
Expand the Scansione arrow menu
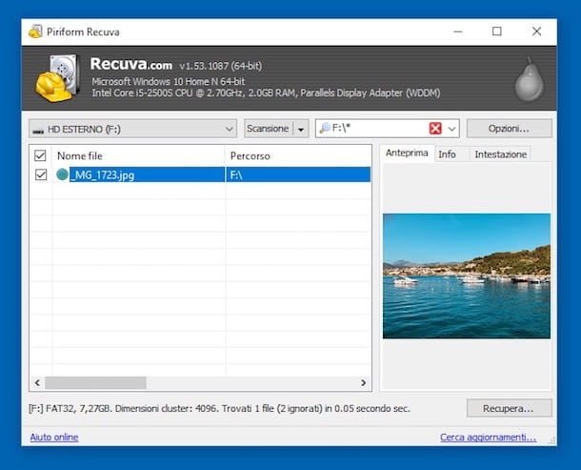pos(301,129)
